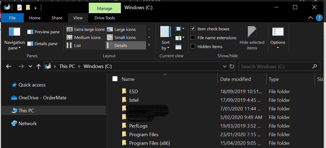Select Network in navigation pane
Image resolution: width=326 pixels, height=148 pixels.
coord(24,124)
